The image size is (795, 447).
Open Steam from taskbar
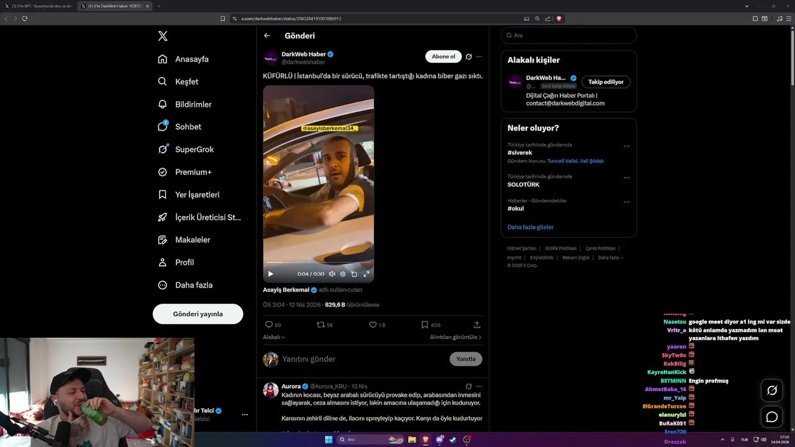[453, 440]
